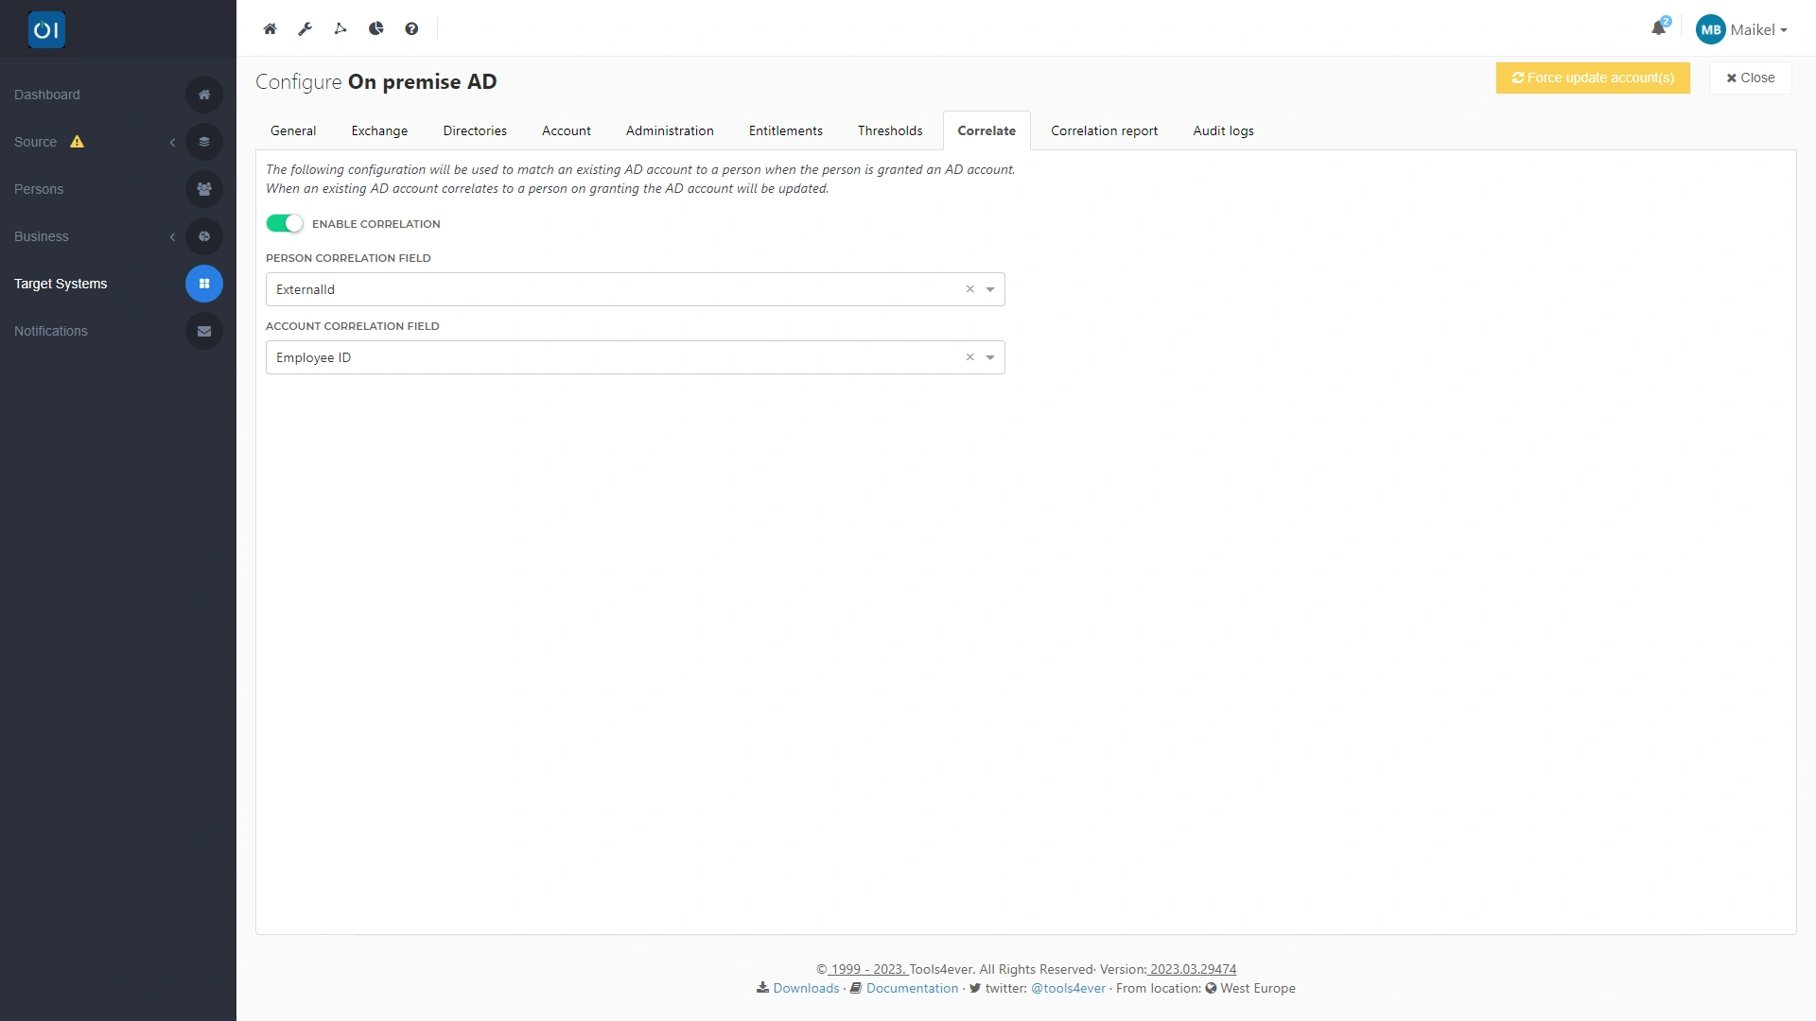This screenshot has width=1816, height=1021.
Task: Click the download icon in the footer
Action: coord(762,988)
